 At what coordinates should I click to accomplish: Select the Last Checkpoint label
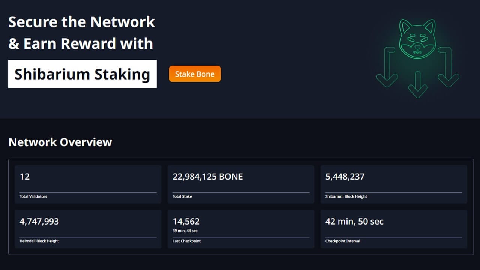tap(186, 241)
